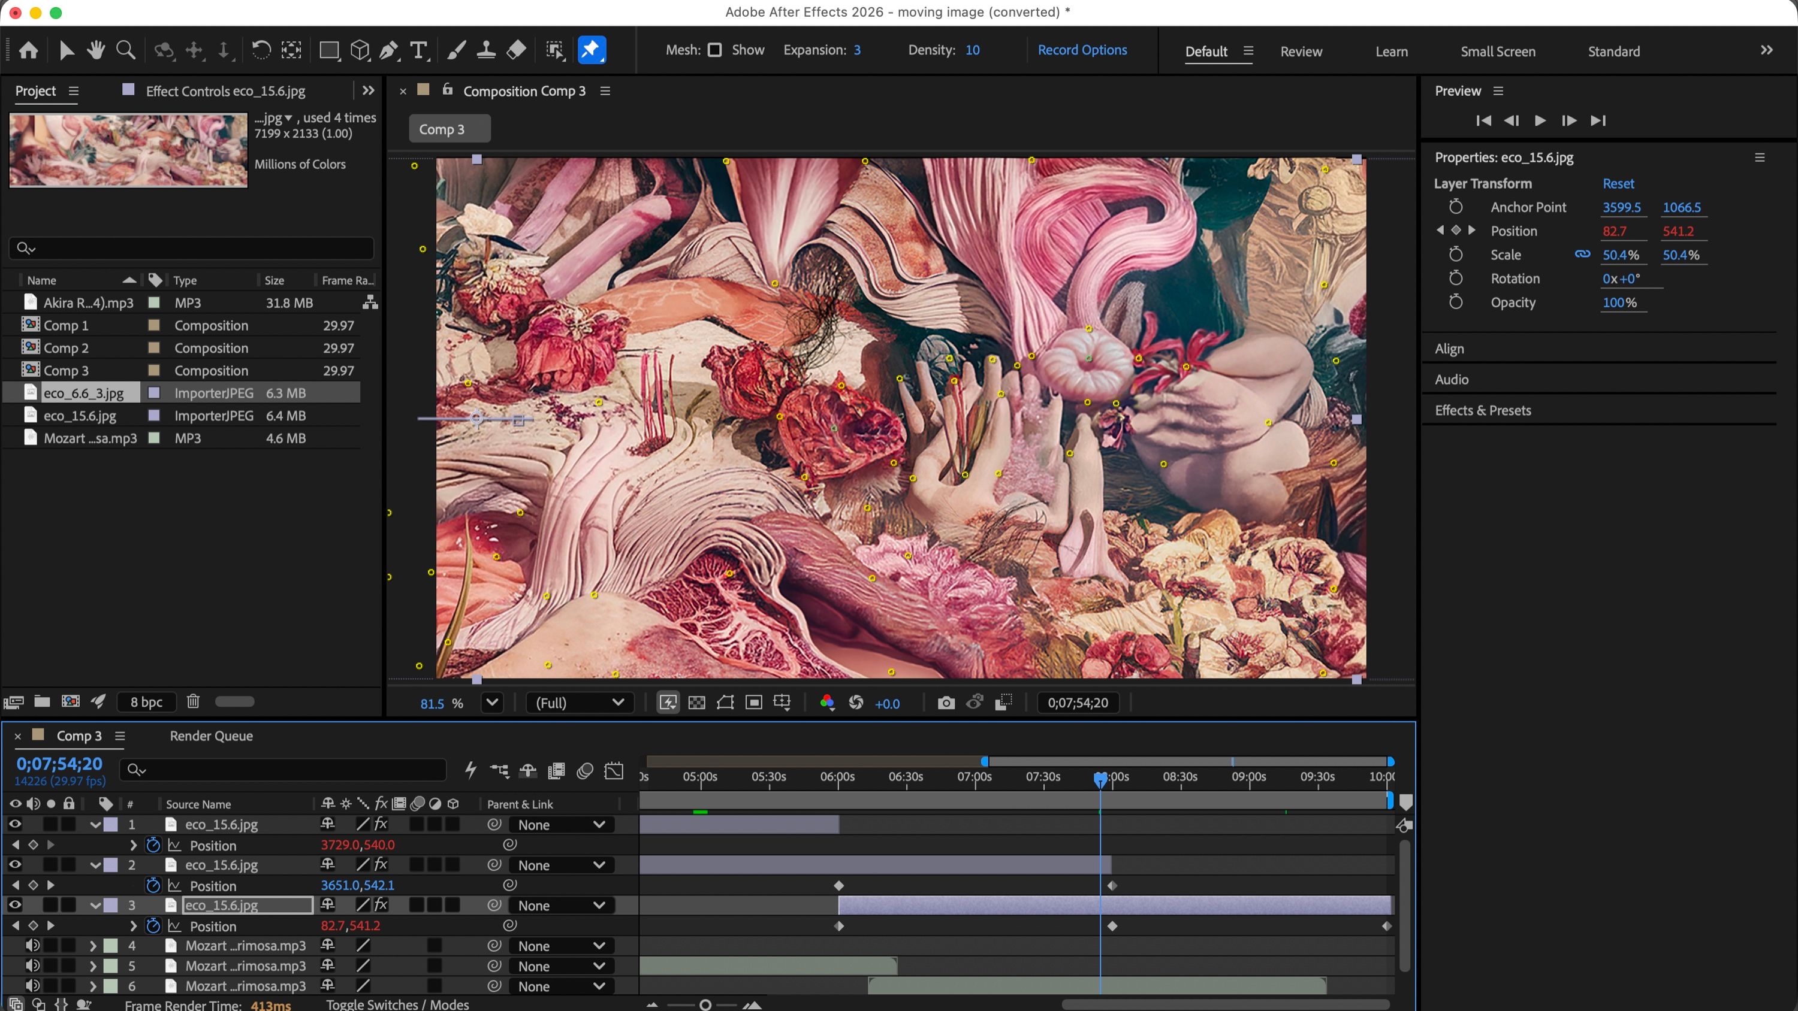Open the parent dropdown for layer 1
This screenshot has height=1011, width=1798.
561,825
